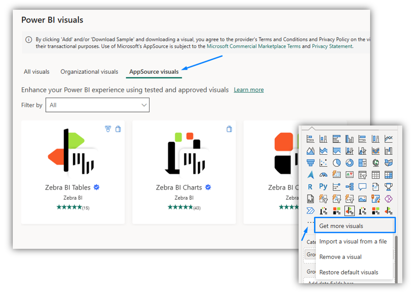The height and width of the screenshot is (293, 412).
Task: Click the purple Power Apps visual
Action: pos(388,199)
